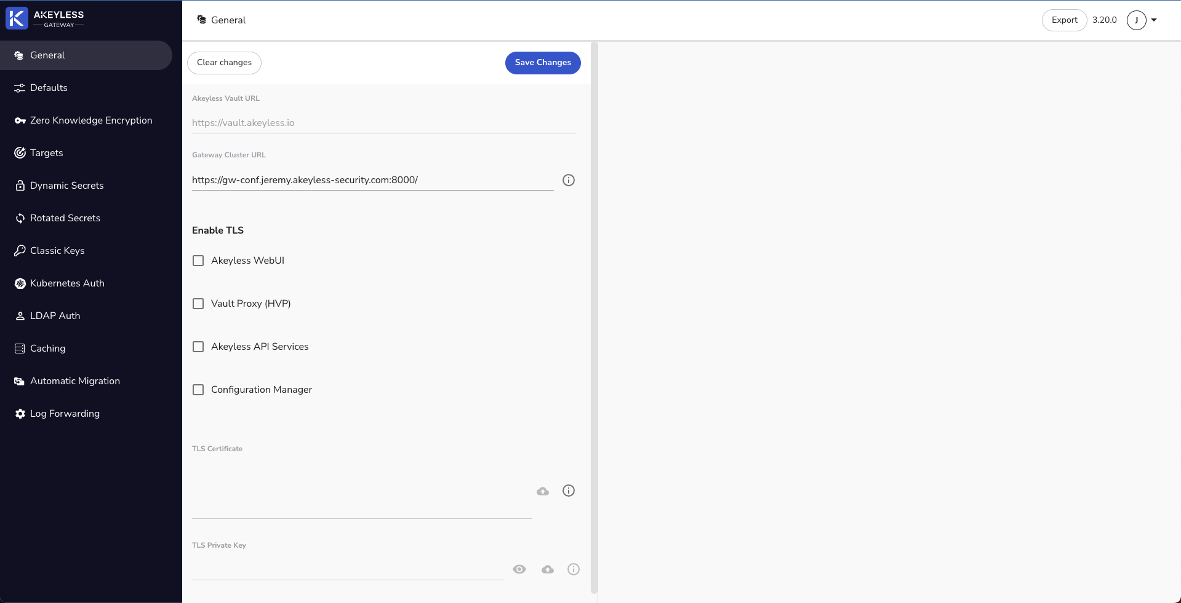Open the Targets page
1181x603 pixels.
86,153
